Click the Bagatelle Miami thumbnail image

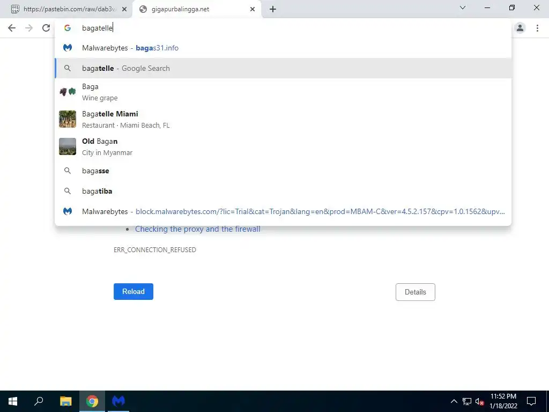[68, 119]
